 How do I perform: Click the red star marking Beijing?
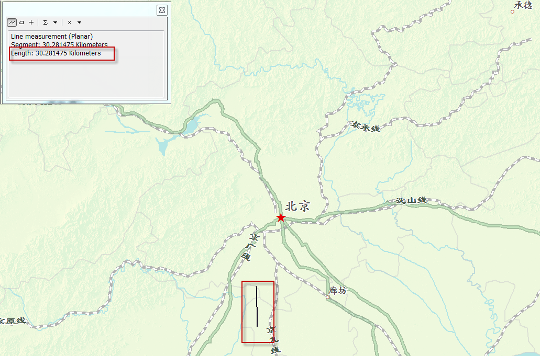coord(281,218)
